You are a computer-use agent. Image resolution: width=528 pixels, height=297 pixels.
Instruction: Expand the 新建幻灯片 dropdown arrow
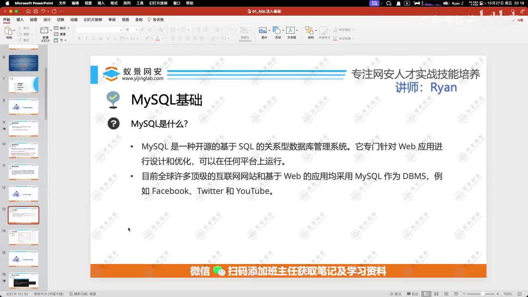(51, 31)
